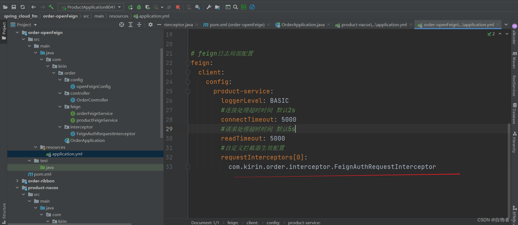518x225 pixels.
Task: Open the profiler dropdown arrow
Action: pos(162,7)
